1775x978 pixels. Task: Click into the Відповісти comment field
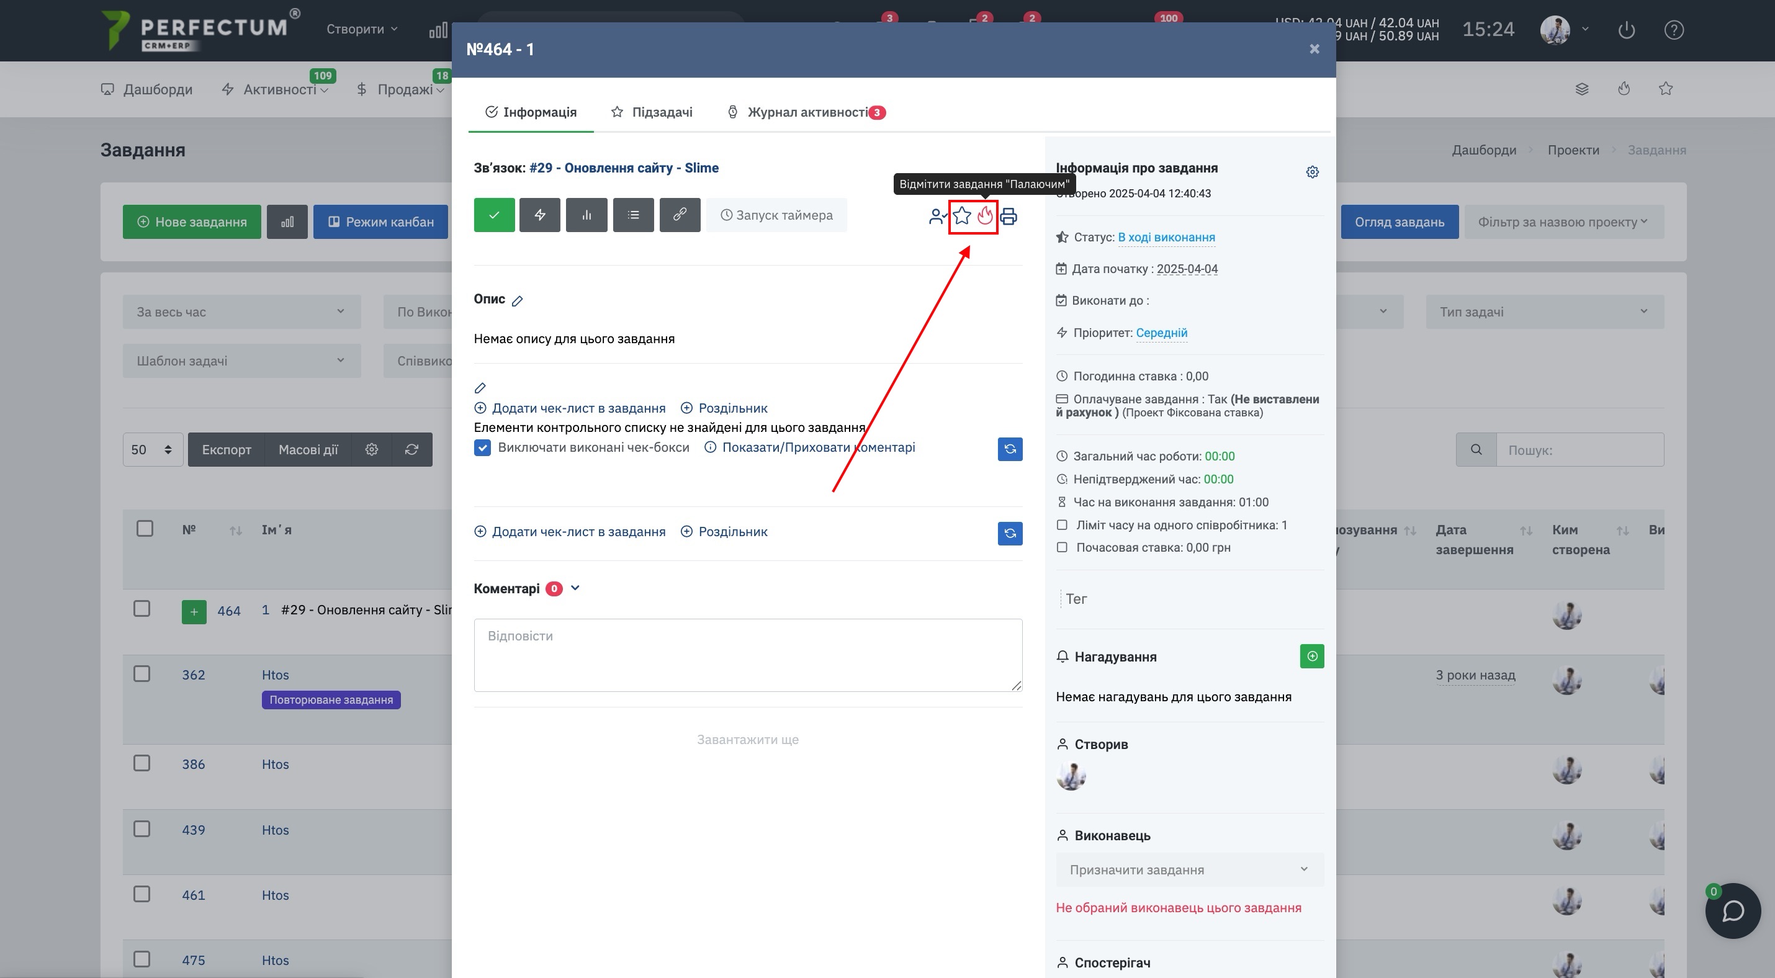click(748, 655)
